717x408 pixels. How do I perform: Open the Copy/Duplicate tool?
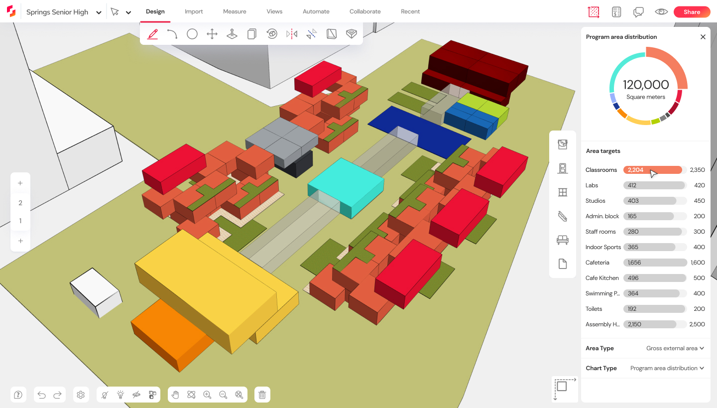click(251, 33)
